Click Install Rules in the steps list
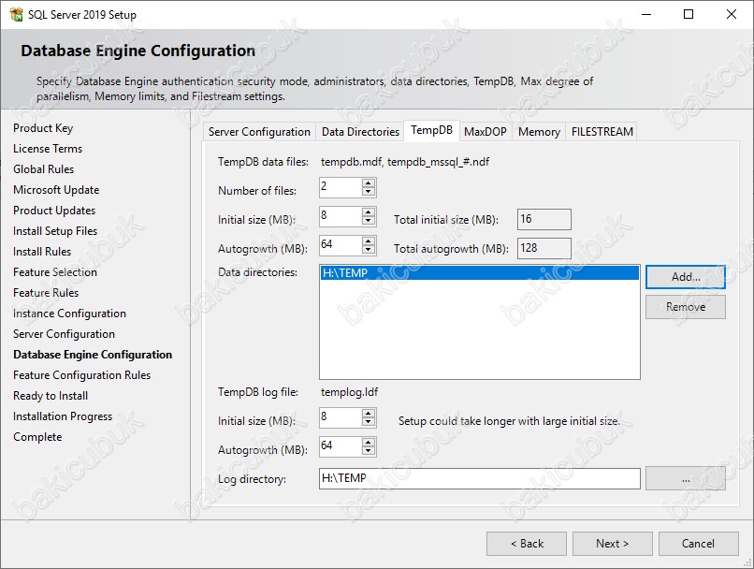 (42, 252)
